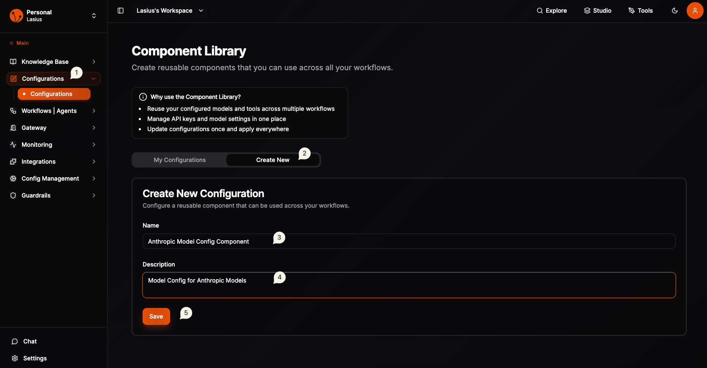This screenshot has width=707, height=368.
Task: Click the Gateway icon
Action: pyautogui.click(x=13, y=128)
